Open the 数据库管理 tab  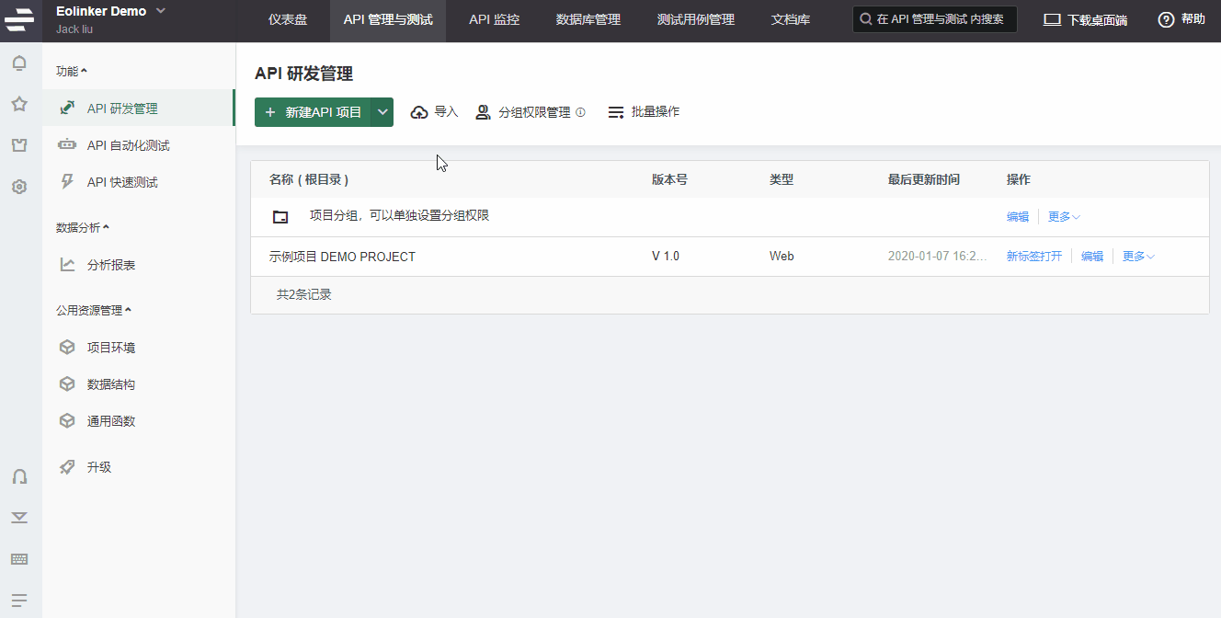(x=588, y=19)
